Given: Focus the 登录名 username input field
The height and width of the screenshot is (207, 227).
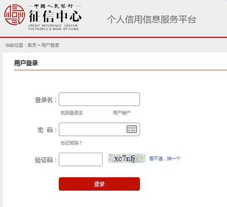Looking at the screenshot, I should [99, 99].
